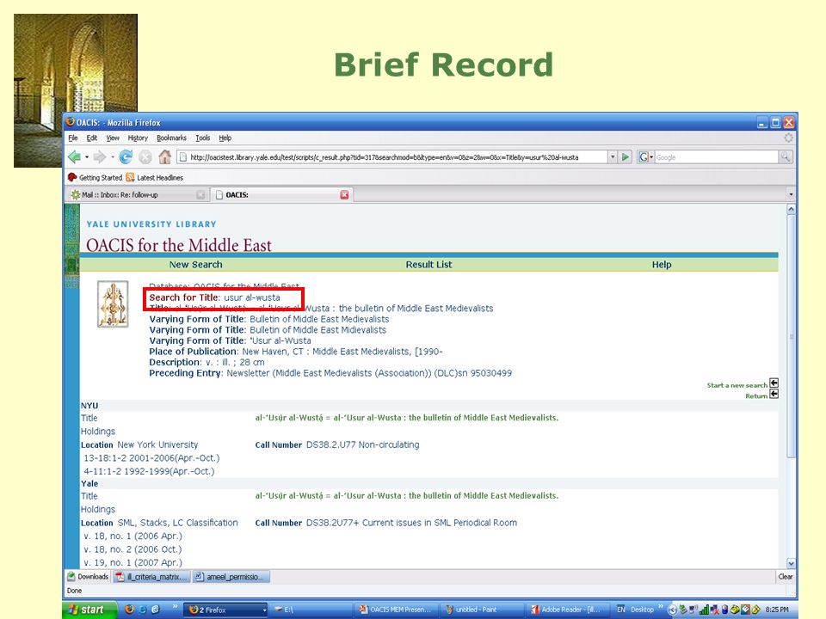Open the Back button history dropdown
The width and height of the screenshot is (826, 619).
[87, 157]
